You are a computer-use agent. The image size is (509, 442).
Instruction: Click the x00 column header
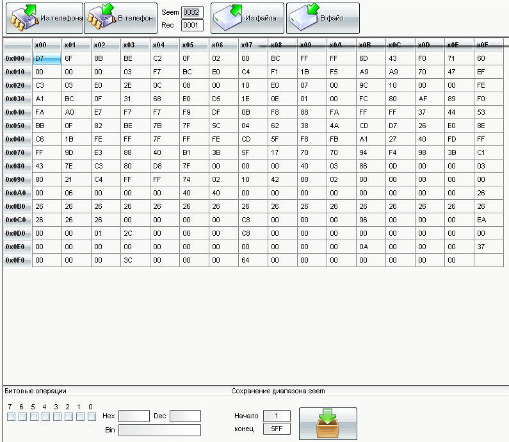[x=47, y=45]
